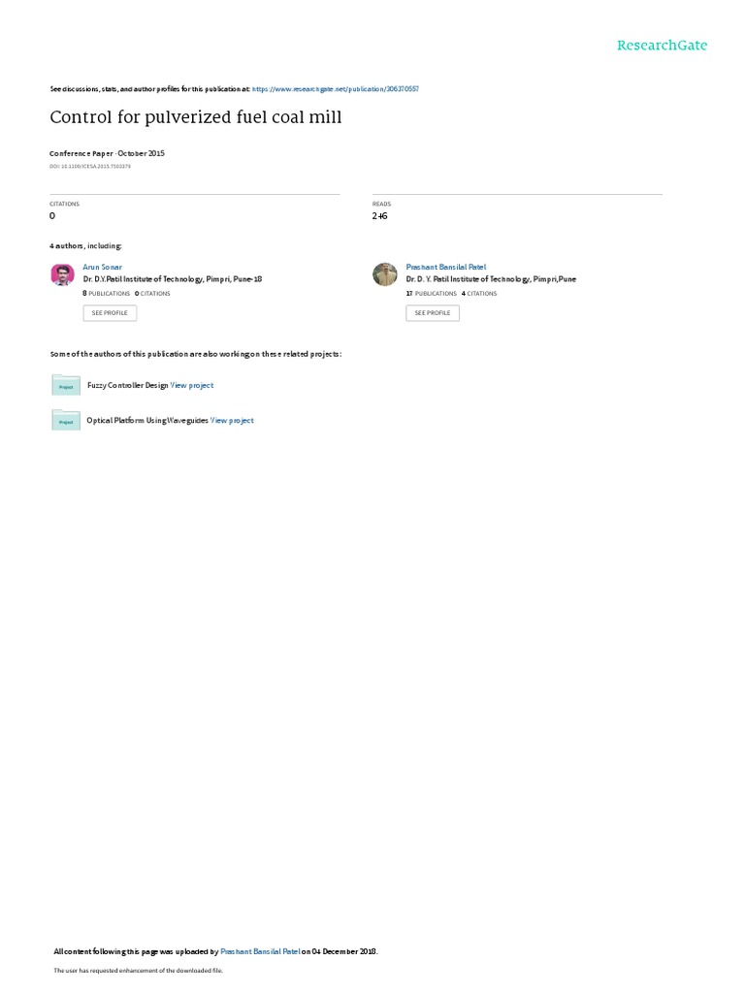This screenshot has width=745, height=993.
Task: Click the reads count value
Action: (x=379, y=216)
